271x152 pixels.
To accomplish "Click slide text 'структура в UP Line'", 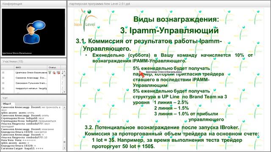I will tap(156, 97).
